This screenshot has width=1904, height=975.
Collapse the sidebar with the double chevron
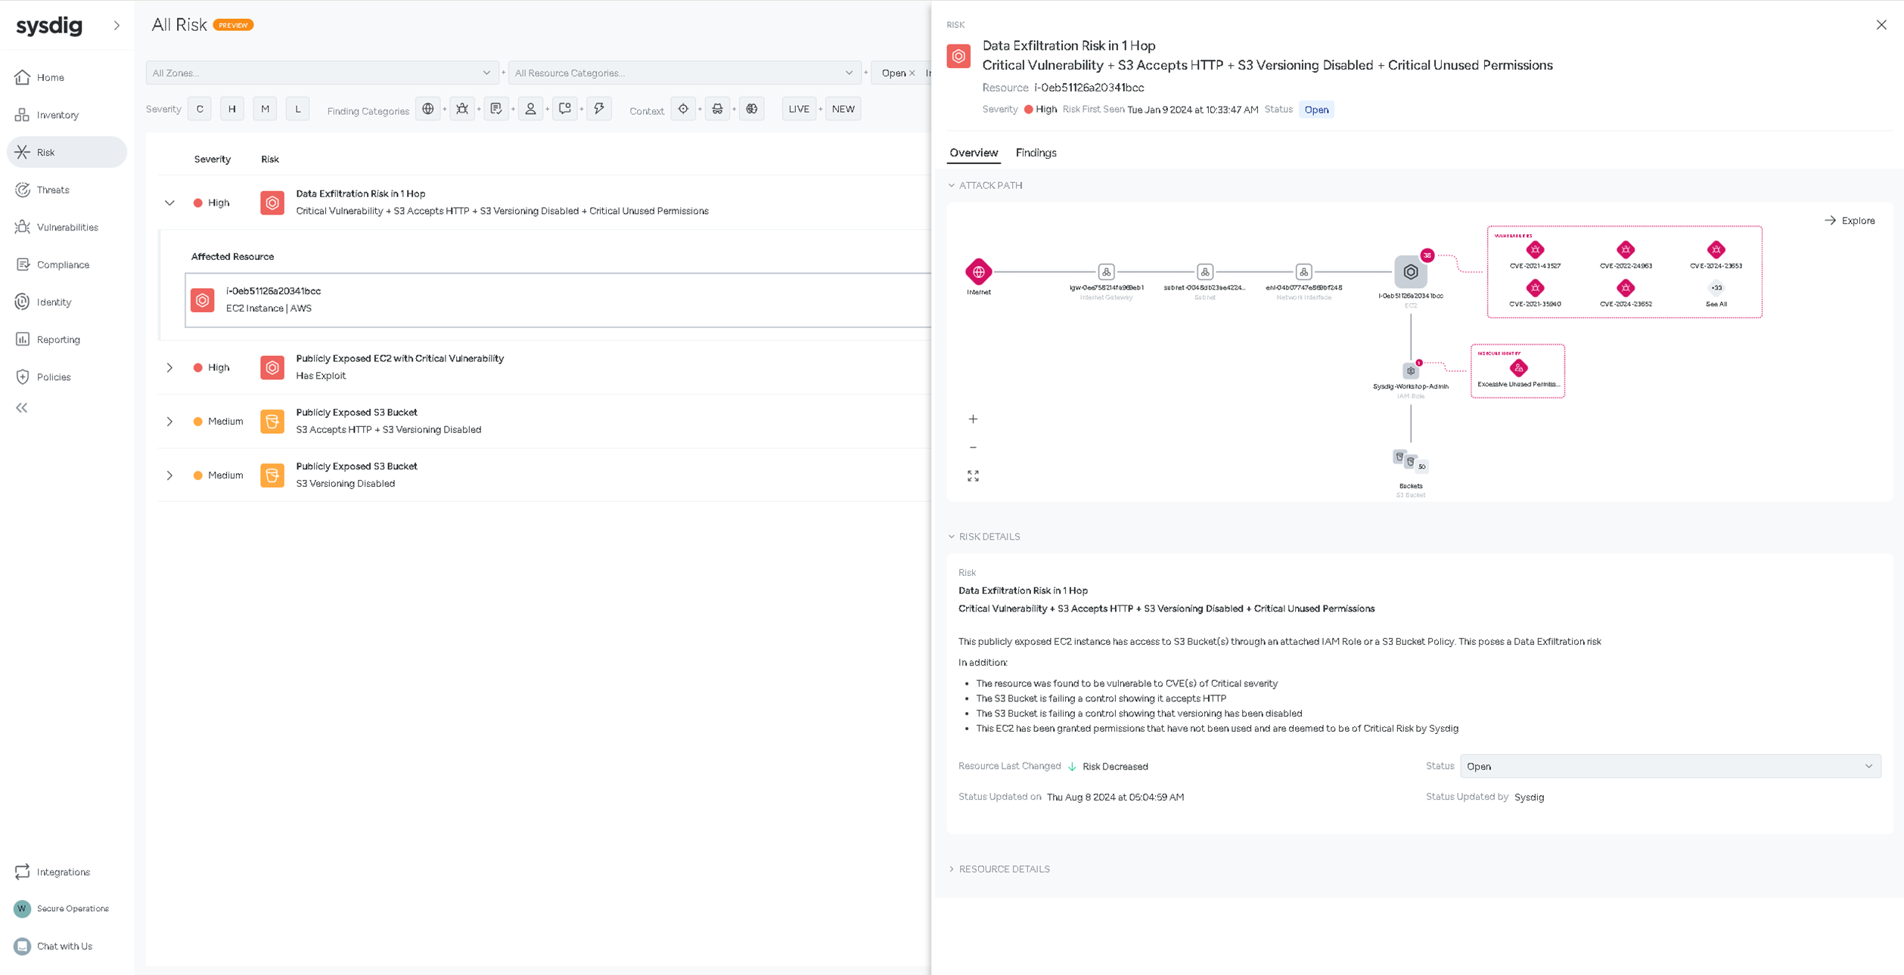tap(22, 408)
